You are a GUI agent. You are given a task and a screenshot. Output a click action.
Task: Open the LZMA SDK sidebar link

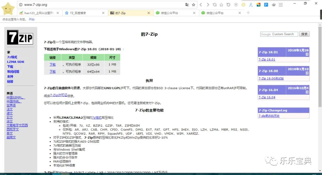[x=16, y=62]
